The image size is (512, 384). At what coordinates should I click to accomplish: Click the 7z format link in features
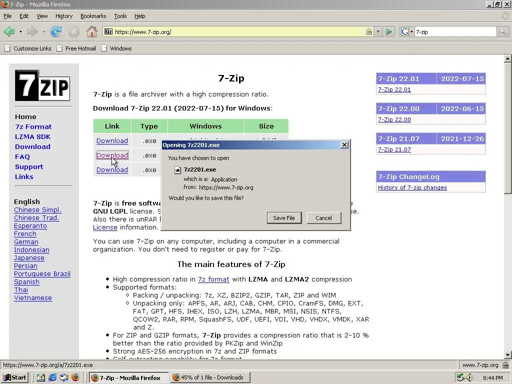click(x=213, y=279)
